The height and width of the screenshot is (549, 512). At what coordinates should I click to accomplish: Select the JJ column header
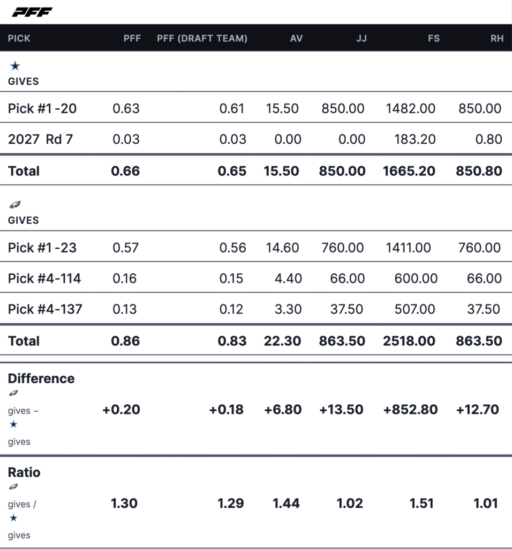click(362, 39)
